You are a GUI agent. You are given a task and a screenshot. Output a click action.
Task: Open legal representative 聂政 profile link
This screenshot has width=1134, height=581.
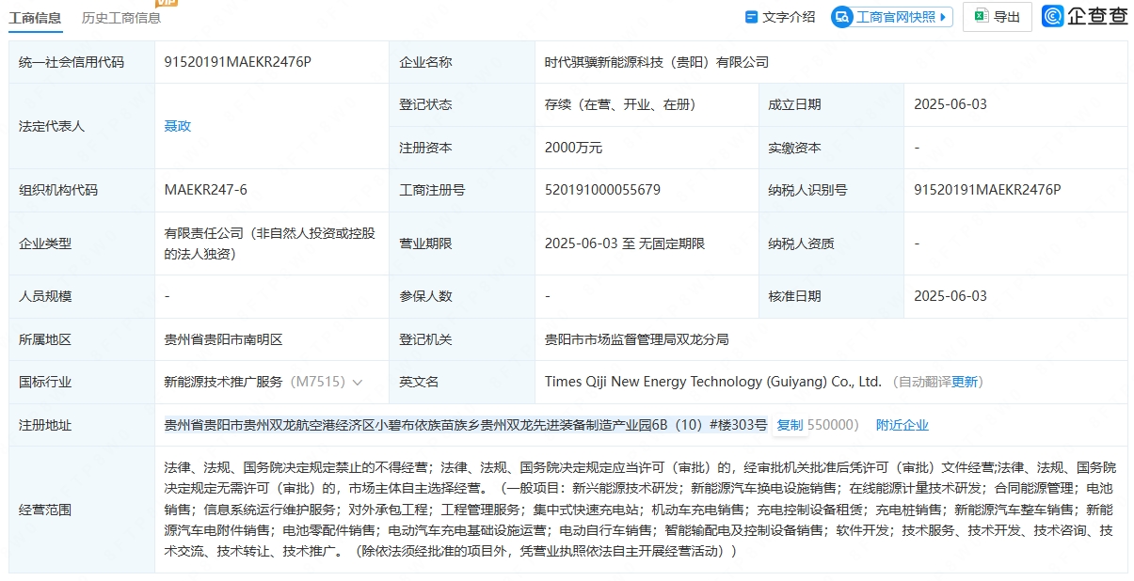[178, 126]
